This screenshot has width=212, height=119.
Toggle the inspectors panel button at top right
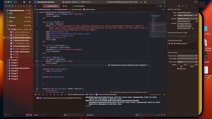[195, 2]
